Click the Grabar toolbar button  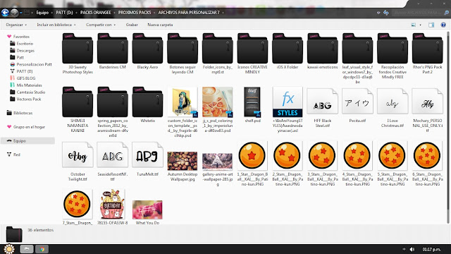pos(132,25)
